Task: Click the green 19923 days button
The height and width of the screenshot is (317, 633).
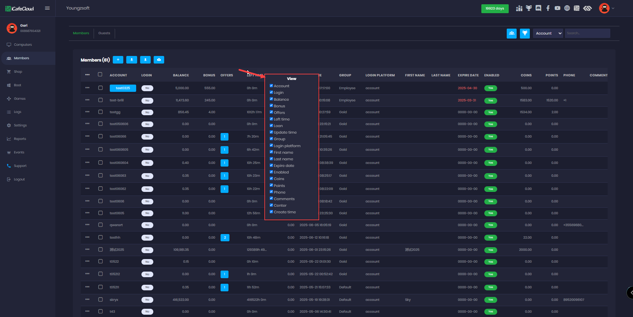Action: pos(495,9)
